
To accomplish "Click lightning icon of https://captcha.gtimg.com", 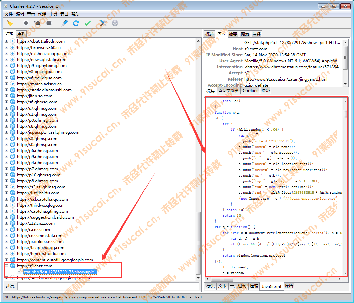I will click(13, 211).
